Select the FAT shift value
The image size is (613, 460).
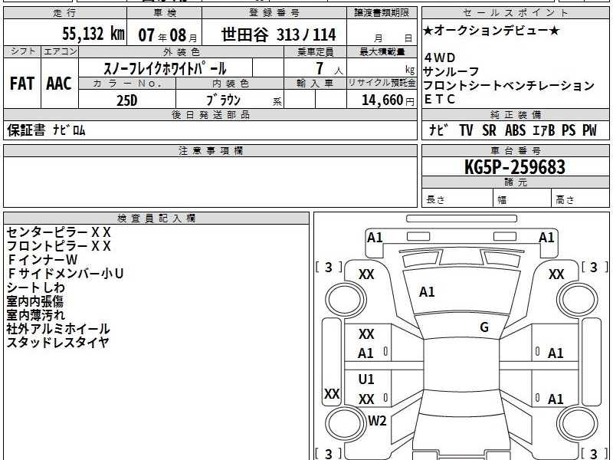[x=22, y=84]
